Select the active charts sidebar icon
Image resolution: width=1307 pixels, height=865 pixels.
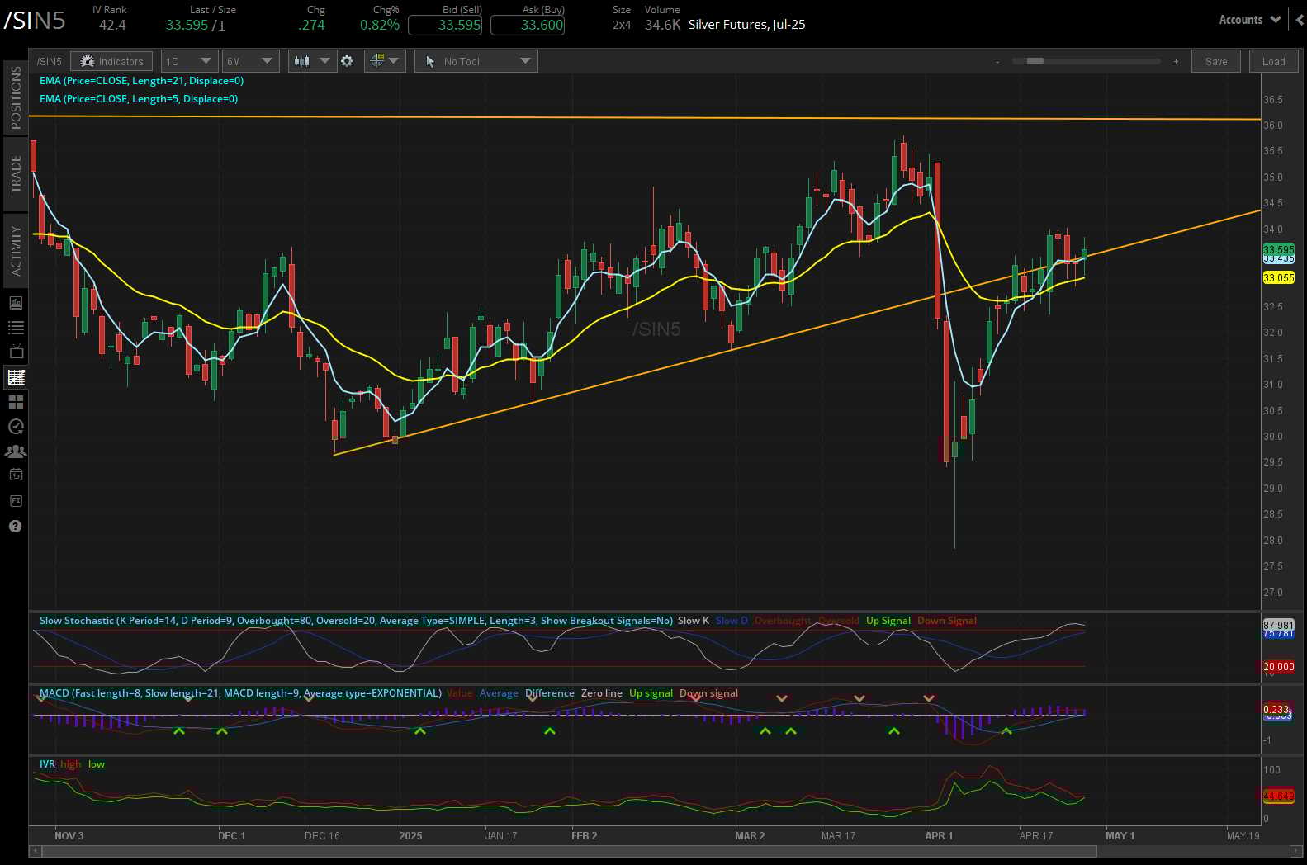pyautogui.click(x=16, y=378)
